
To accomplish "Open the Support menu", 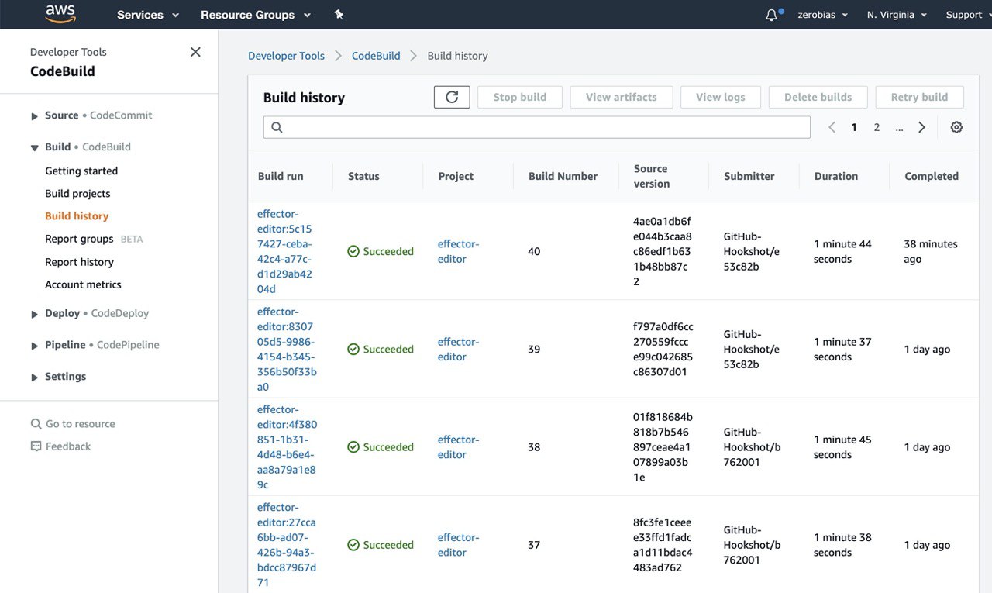I will [x=968, y=15].
